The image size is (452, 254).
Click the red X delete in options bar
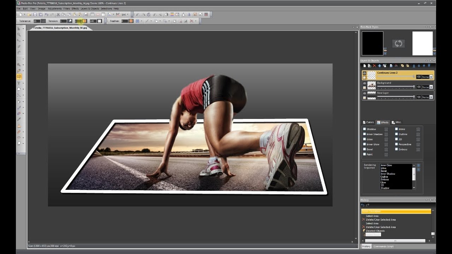(x=192, y=21)
